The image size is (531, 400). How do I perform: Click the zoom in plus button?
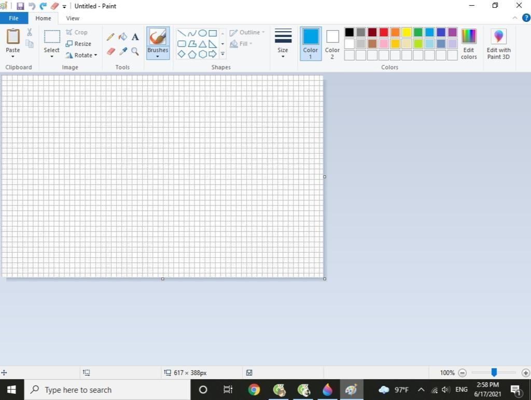526,373
